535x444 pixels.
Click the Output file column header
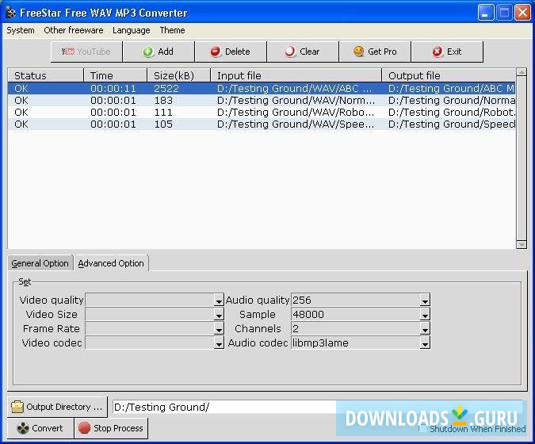point(449,75)
